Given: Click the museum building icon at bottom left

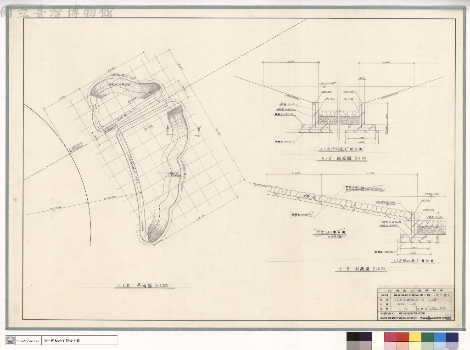Looking at the screenshot, I should 10,340.
